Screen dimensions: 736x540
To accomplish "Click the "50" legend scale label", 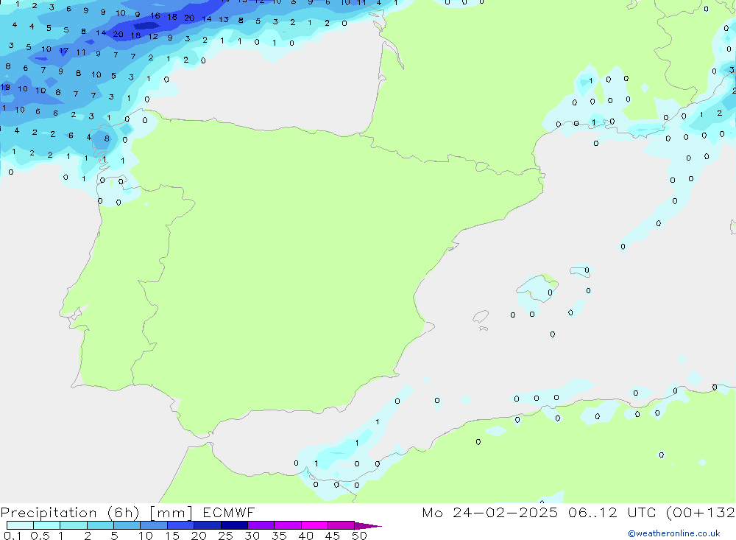I will coord(359,536).
